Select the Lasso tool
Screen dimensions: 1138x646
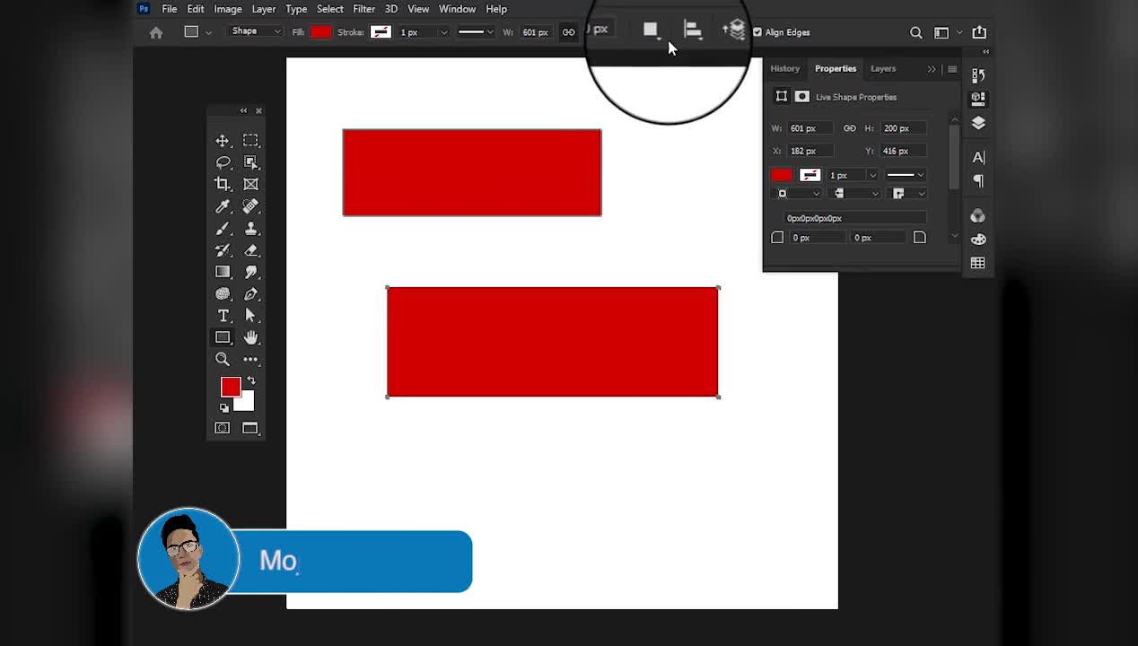(223, 162)
